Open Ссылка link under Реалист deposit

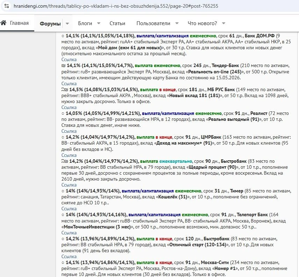tap(69, 131)
